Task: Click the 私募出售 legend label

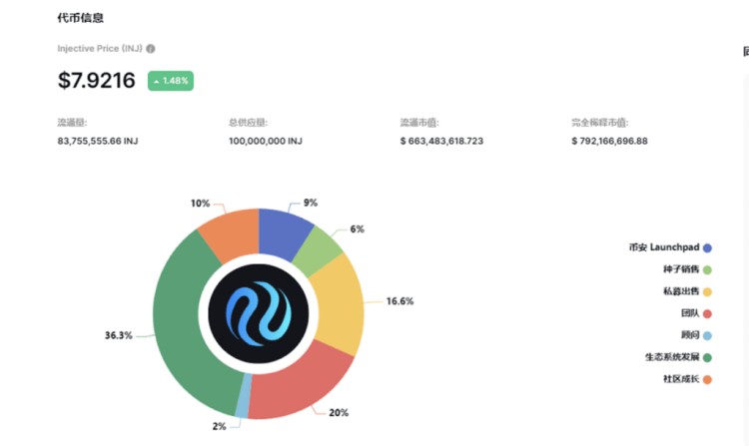Action: (681, 291)
